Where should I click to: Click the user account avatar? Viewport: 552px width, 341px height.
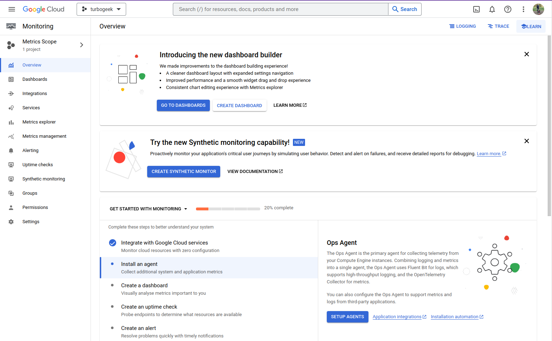coord(538,9)
